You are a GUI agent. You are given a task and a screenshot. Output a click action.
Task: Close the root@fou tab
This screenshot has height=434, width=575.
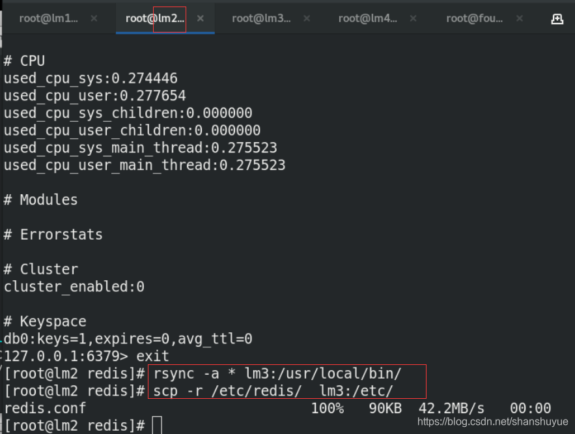pyautogui.click(x=519, y=18)
